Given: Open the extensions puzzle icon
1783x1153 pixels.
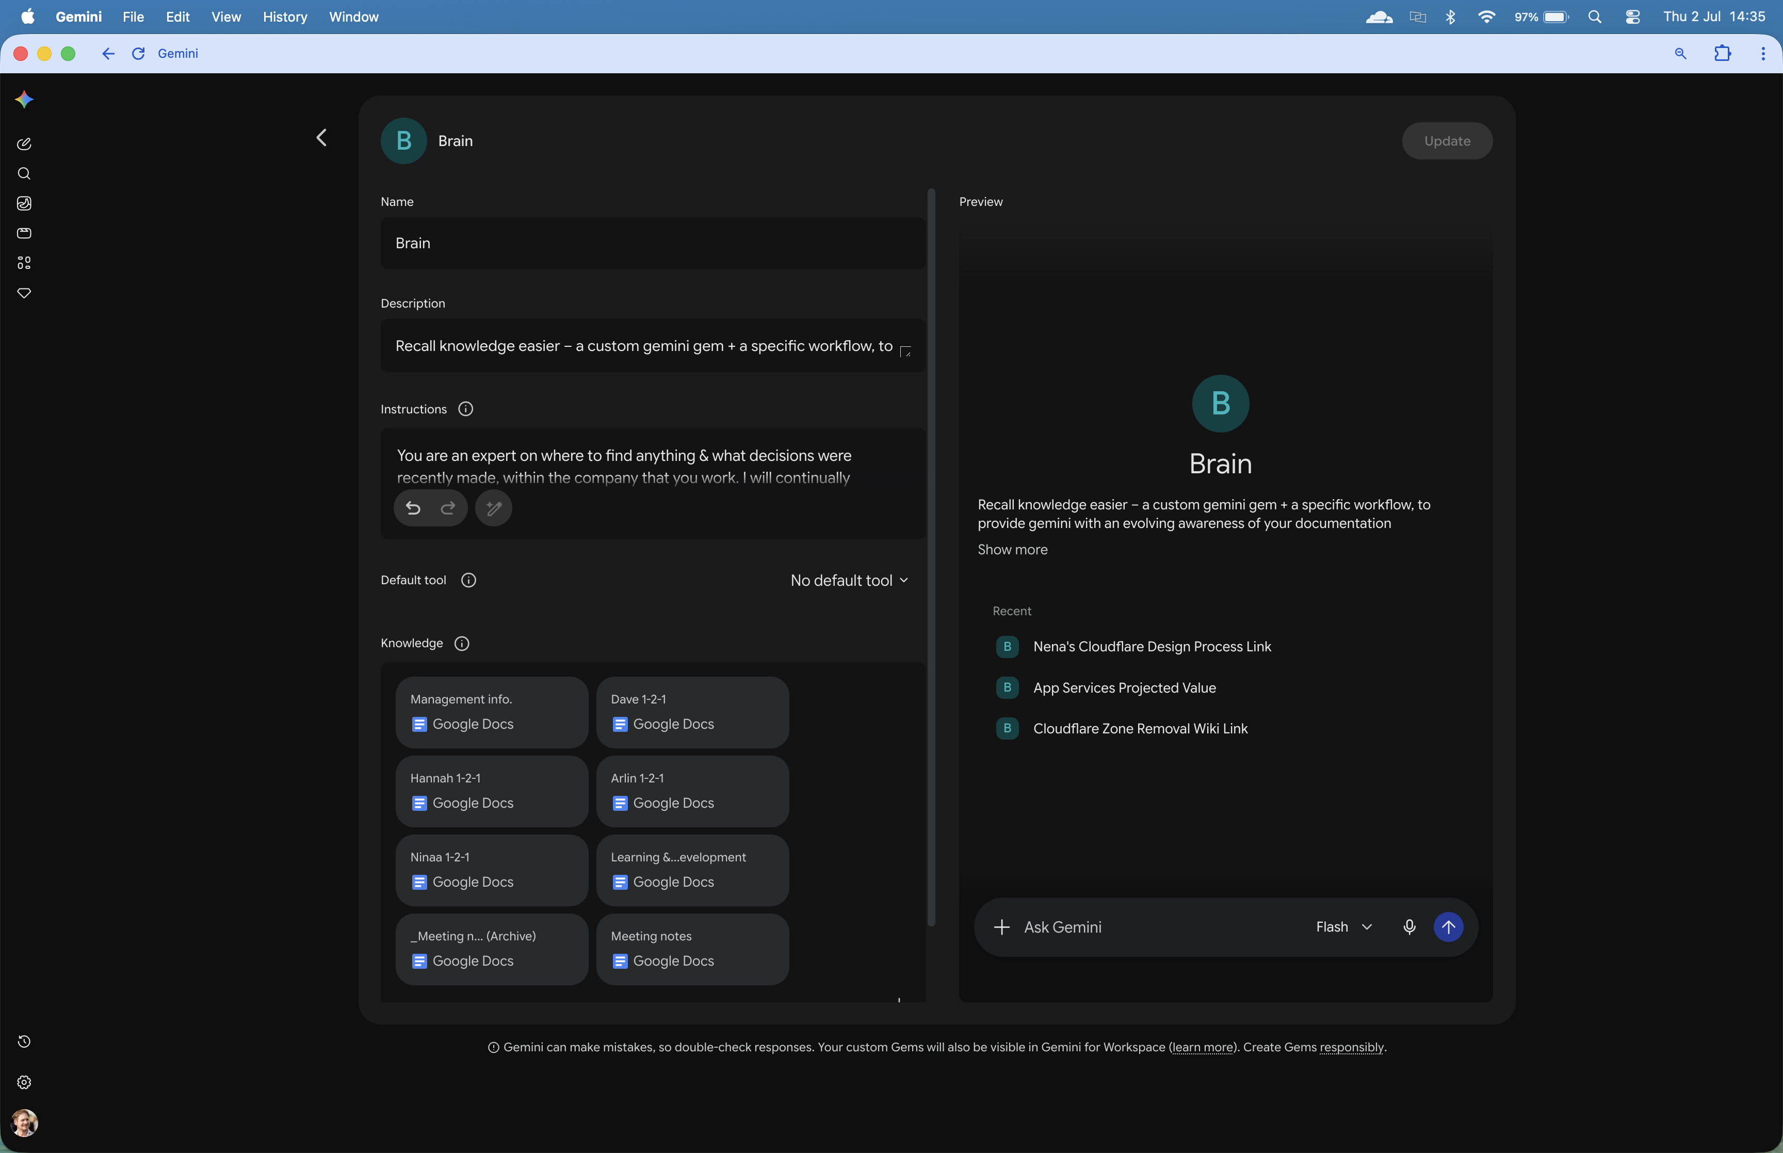Looking at the screenshot, I should coord(1723,53).
